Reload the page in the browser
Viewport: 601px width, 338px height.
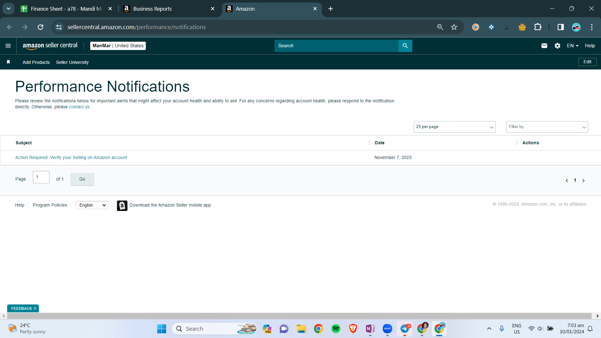point(40,27)
